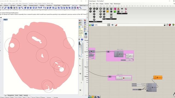Open the hamburger options menu in Rhino panel
Image resolution: width=175 pixels, height=98 pixels.
coord(79,39)
